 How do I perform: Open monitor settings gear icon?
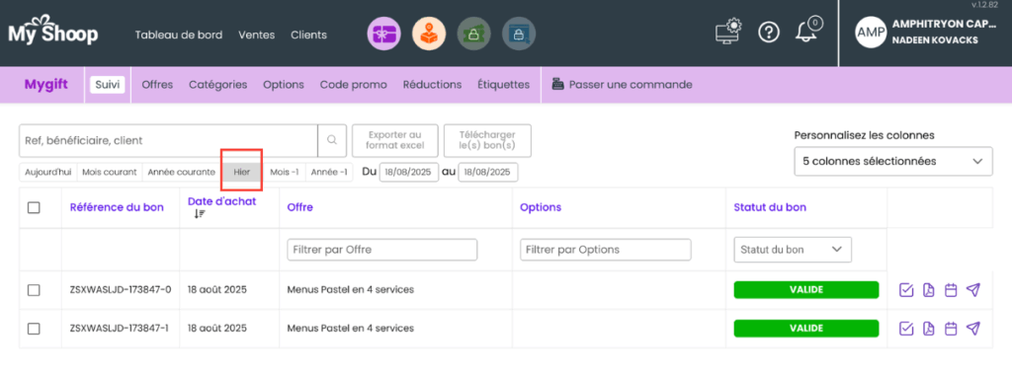(728, 32)
